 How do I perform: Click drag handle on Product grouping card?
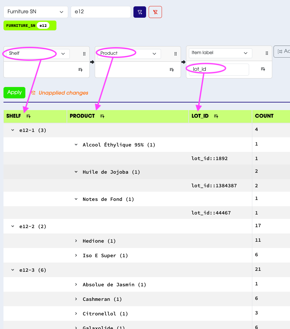point(176,54)
